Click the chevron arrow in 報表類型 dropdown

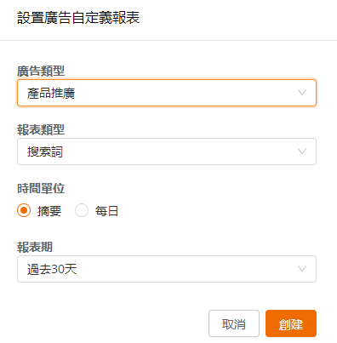click(x=302, y=151)
